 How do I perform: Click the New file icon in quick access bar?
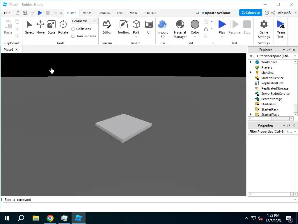click(17, 13)
